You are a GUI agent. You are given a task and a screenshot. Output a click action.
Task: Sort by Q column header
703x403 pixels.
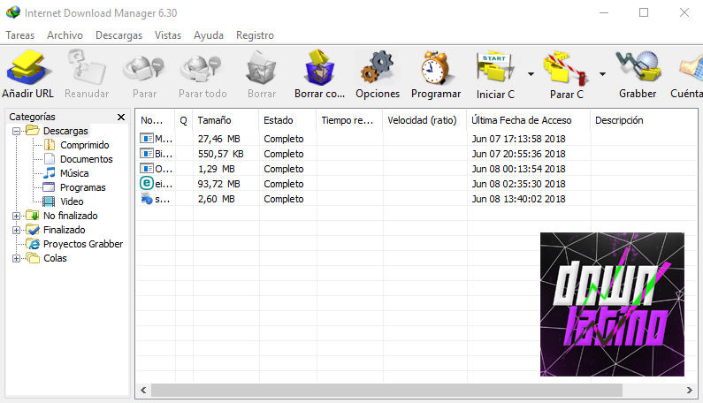click(184, 120)
